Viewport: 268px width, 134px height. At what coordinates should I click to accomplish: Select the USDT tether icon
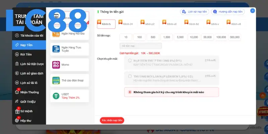[56, 95]
